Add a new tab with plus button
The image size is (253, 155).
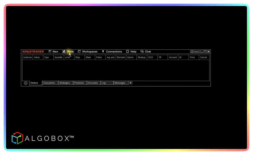130,83
